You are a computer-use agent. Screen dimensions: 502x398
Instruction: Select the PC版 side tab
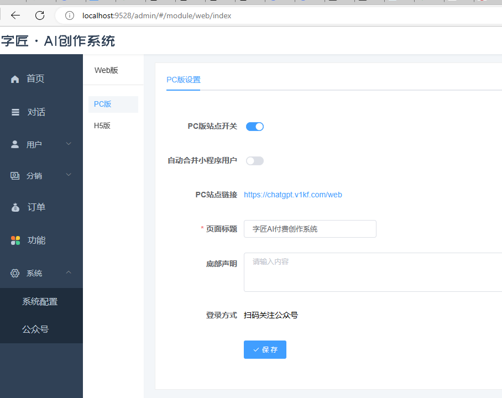pos(113,104)
